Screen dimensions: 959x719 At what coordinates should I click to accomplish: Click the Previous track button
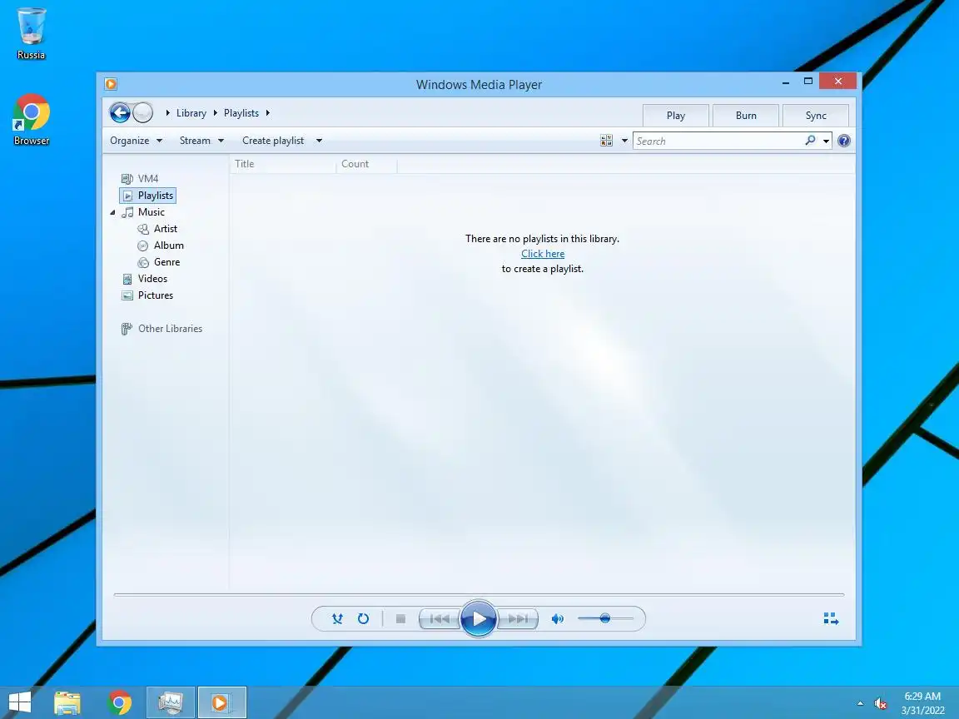[x=440, y=619]
